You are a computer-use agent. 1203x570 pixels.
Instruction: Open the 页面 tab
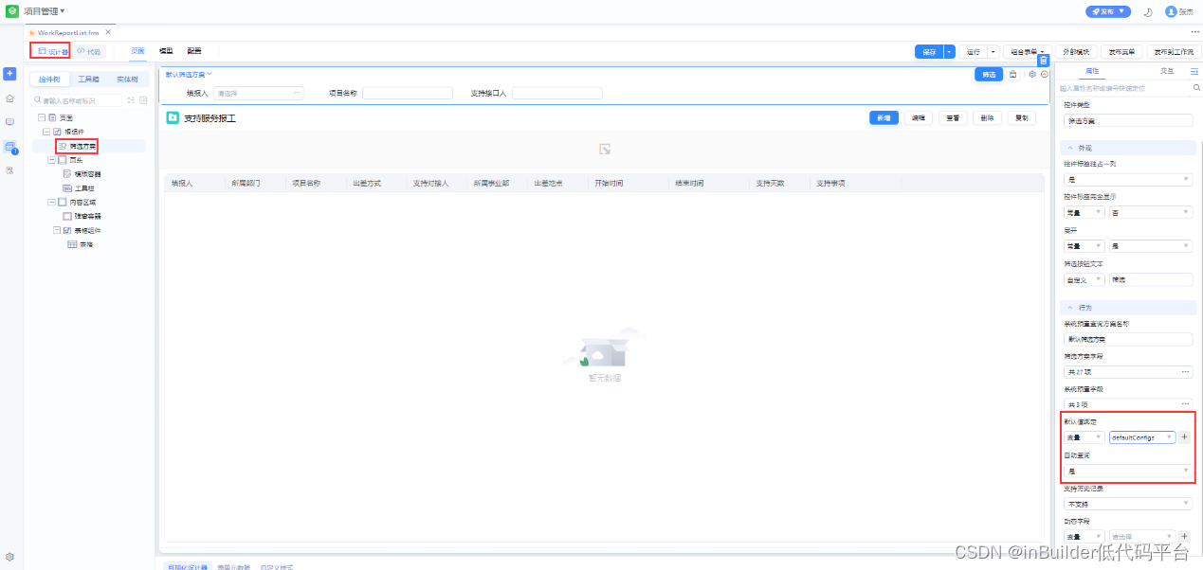[138, 51]
